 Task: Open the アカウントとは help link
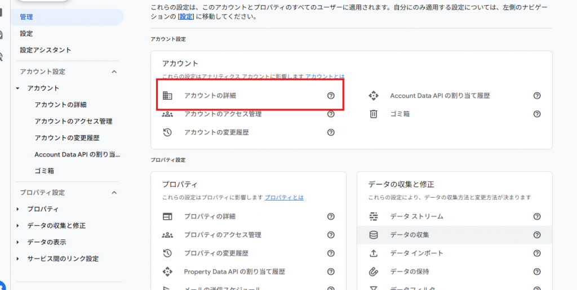(x=325, y=76)
